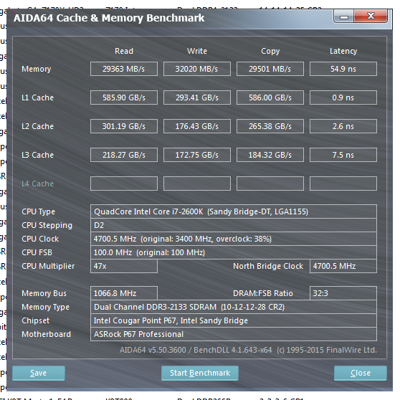Click the L2 Cache row label
The width and height of the screenshot is (400, 400).
[x=37, y=126]
